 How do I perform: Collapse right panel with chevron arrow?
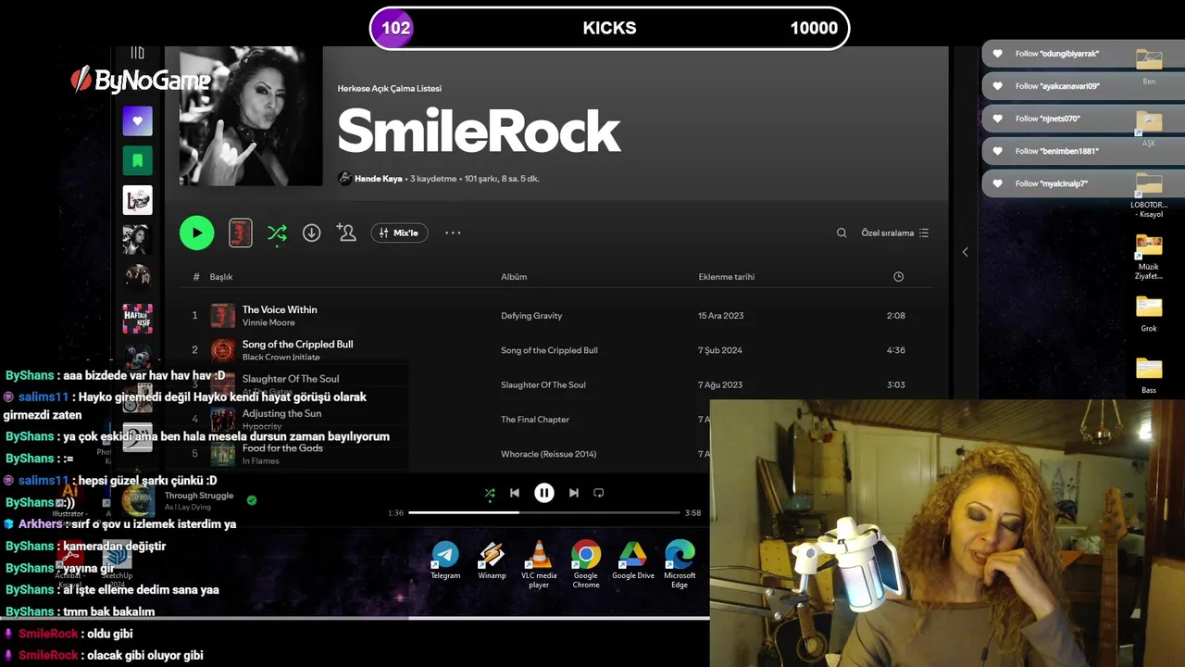click(965, 252)
